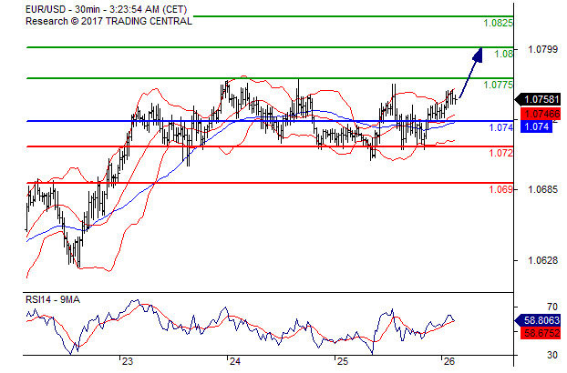Click the red RSI MA value tag 58.6752
The image size is (567, 373).
tap(541, 333)
